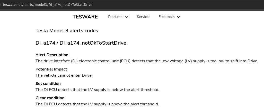The width and height of the screenshot is (264, 110).
Task: Expand the Free tools chevron arrow
Action: click(x=179, y=17)
